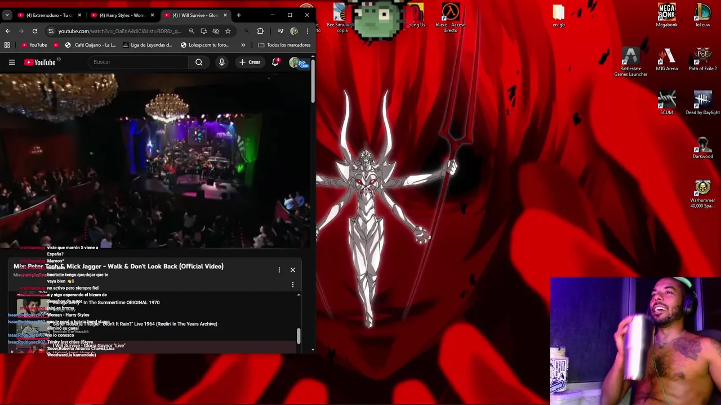The width and height of the screenshot is (721, 405).
Task: Open Warhammer 40,000 Spa... desktop shortcut
Action: [702, 194]
